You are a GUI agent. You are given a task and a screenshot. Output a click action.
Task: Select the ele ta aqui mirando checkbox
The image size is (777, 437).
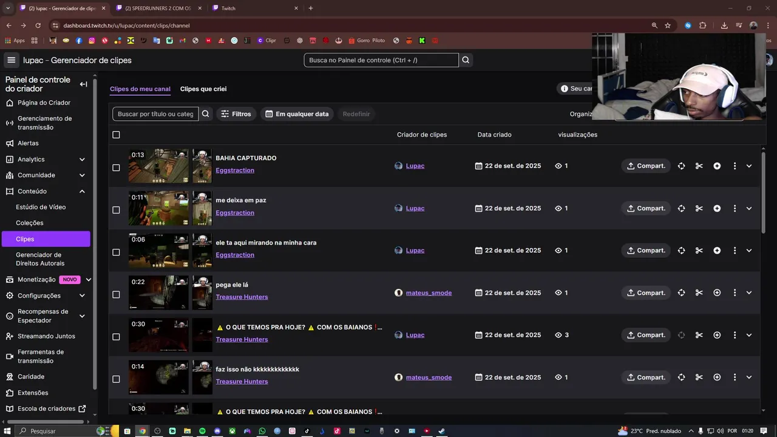(x=116, y=252)
